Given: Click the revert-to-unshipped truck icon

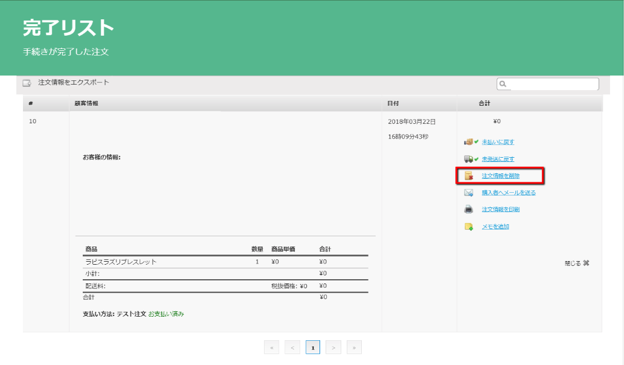Looking at the screenshot, I should 471,159.
